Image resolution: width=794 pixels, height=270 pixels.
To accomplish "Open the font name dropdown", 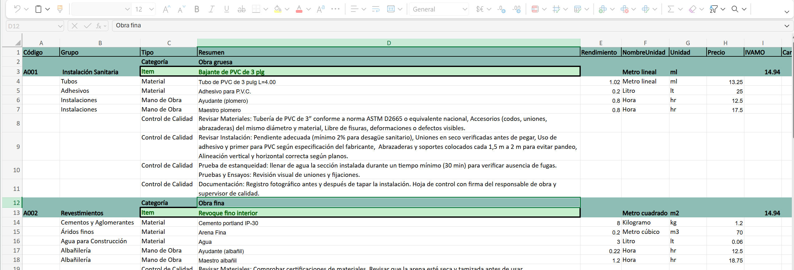I will [x=127, y=9].
